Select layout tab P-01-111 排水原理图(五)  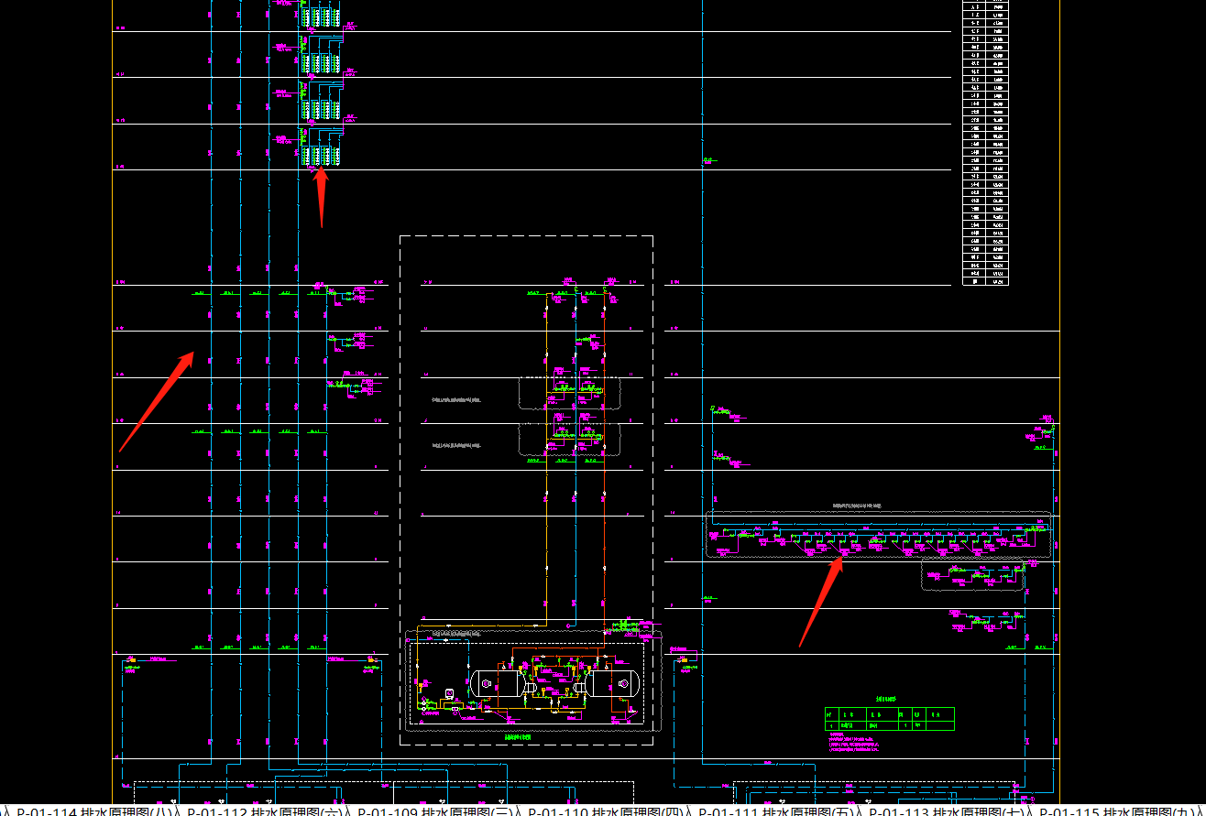776,811
